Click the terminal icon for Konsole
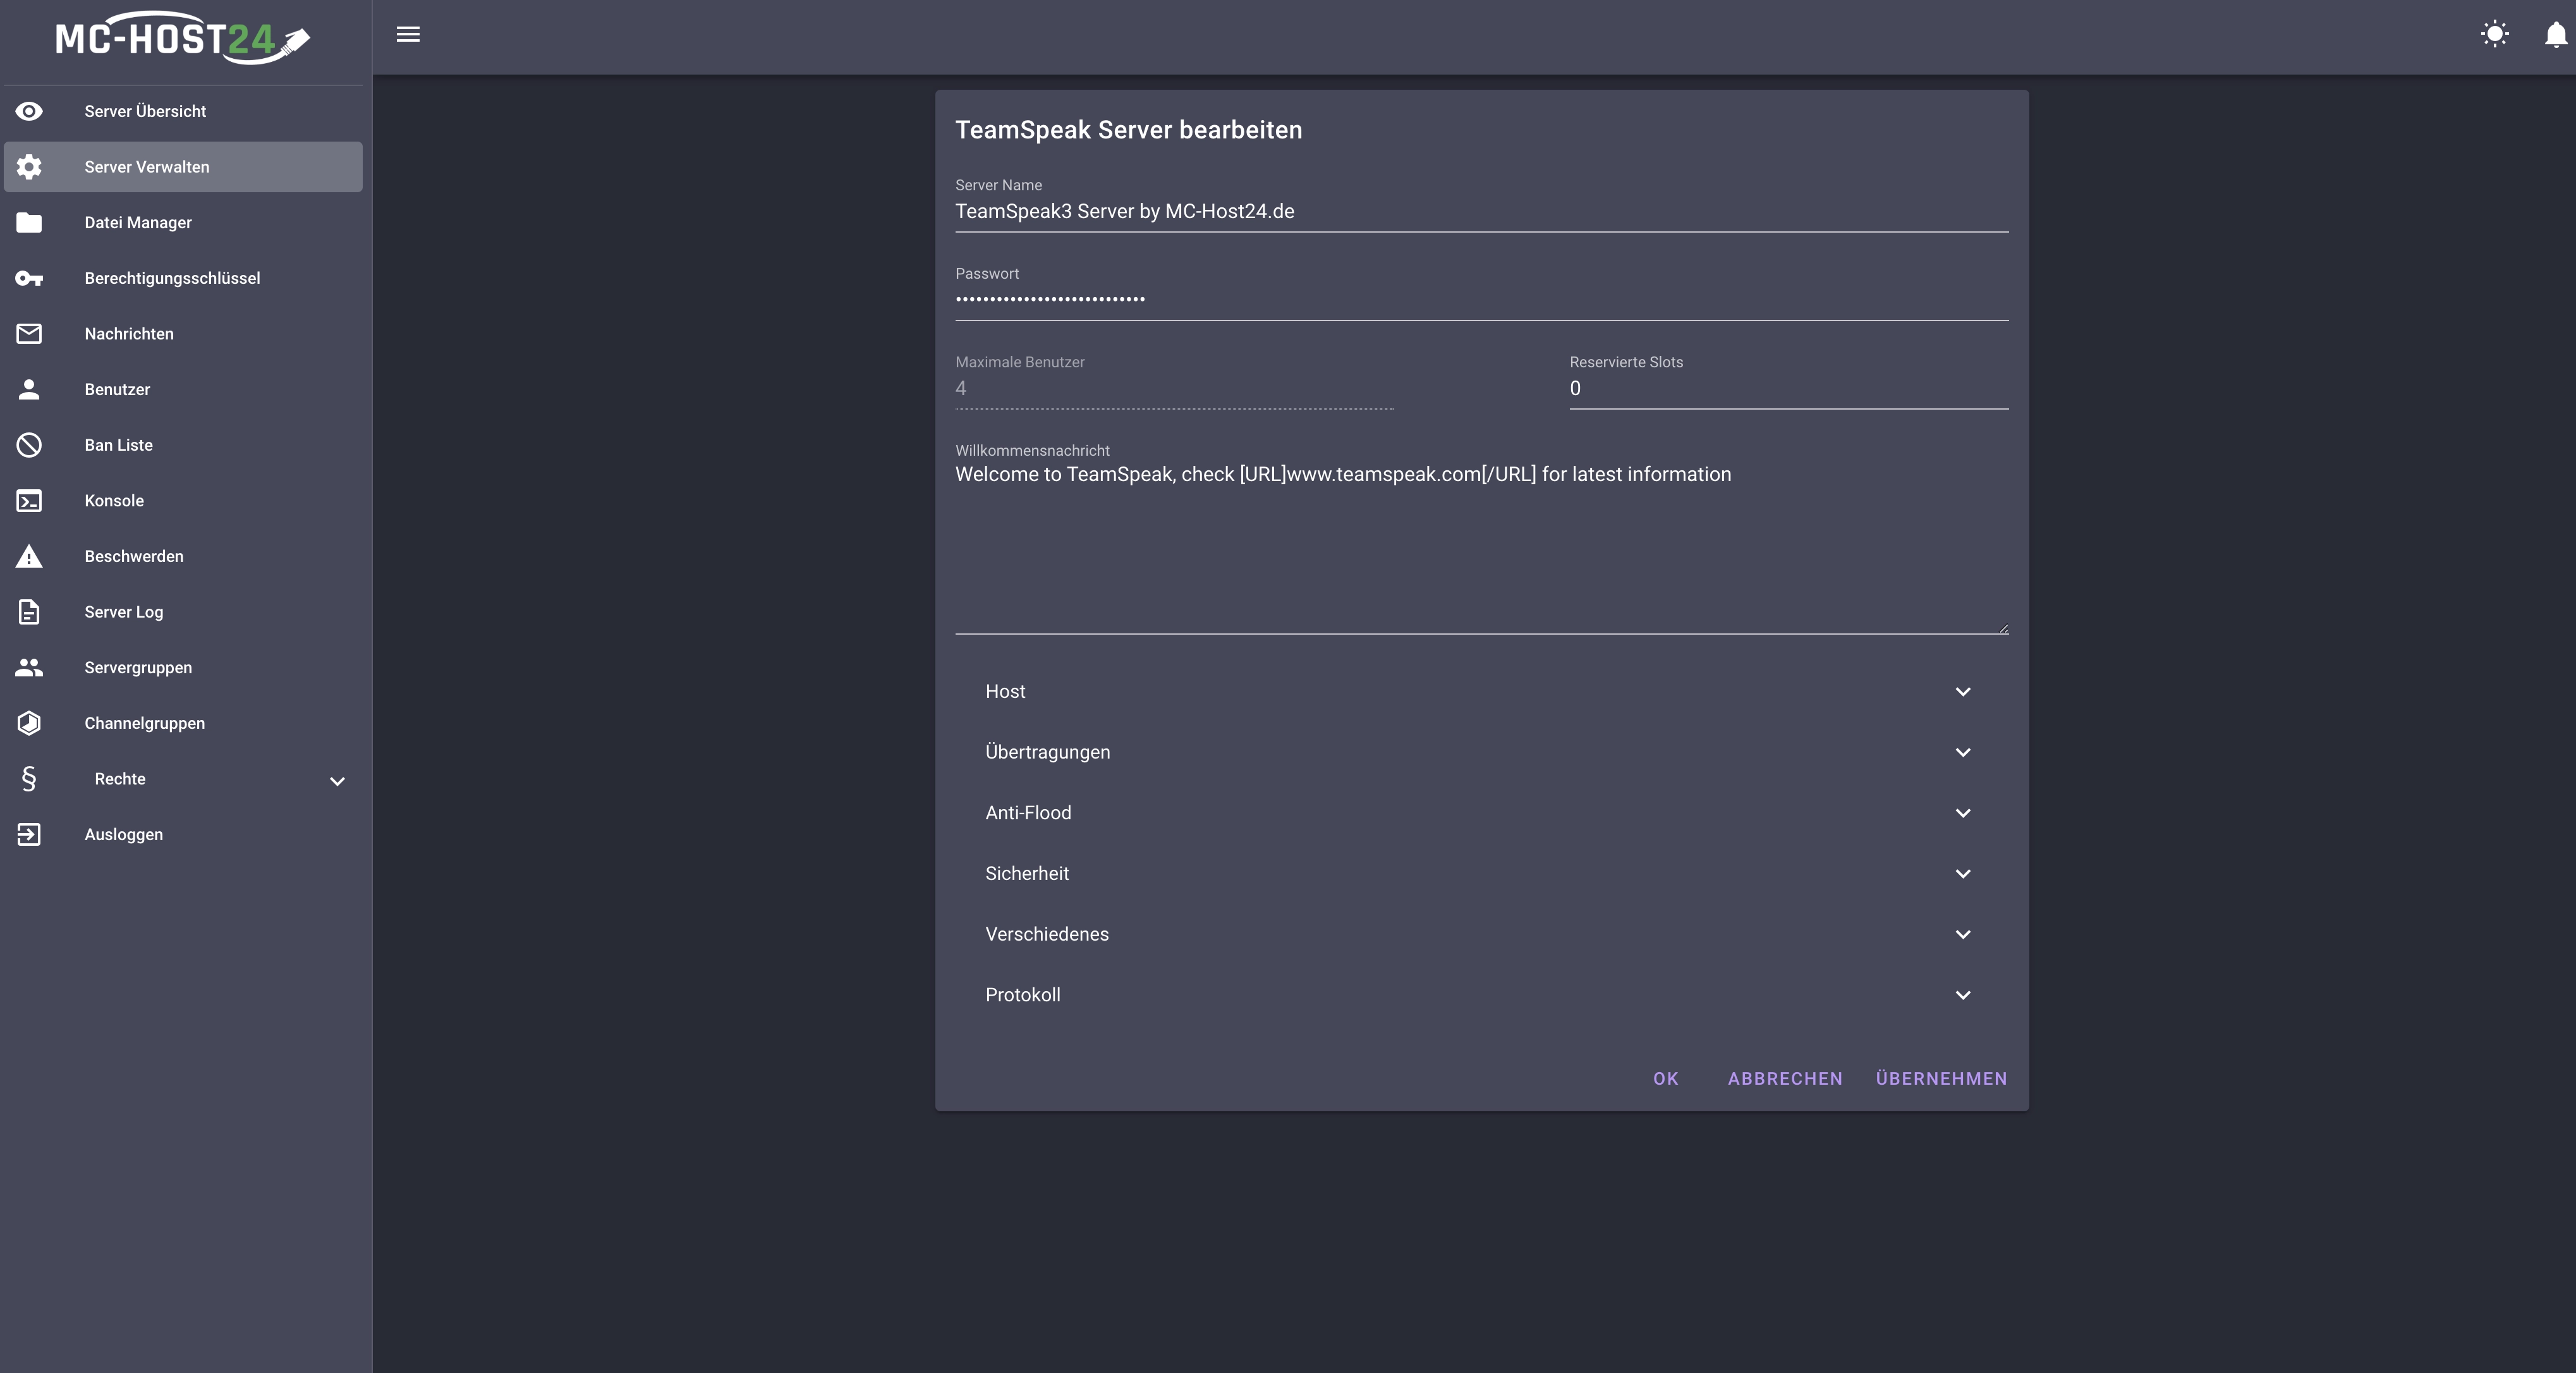This screenshot has height=1373, width=2576. tap(29, 501)
